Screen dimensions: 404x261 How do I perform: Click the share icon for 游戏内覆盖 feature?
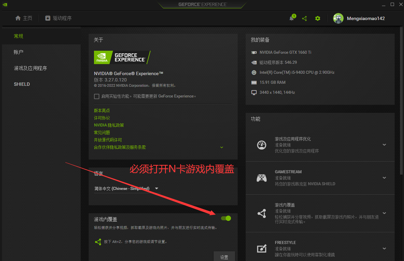point(262,213)
